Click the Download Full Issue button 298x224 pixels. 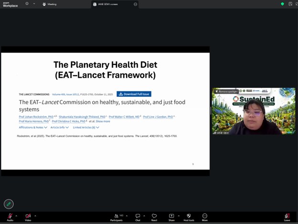click(134, 94)
